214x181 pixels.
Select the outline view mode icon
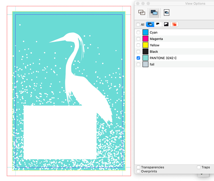point(142,13)
